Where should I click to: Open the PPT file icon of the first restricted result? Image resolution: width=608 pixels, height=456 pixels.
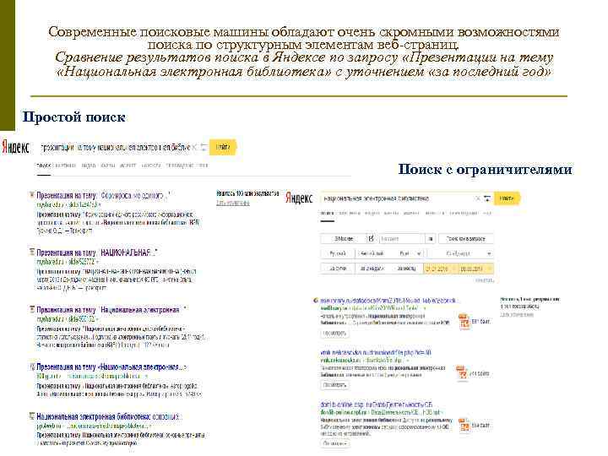click(x=464, y=322)
